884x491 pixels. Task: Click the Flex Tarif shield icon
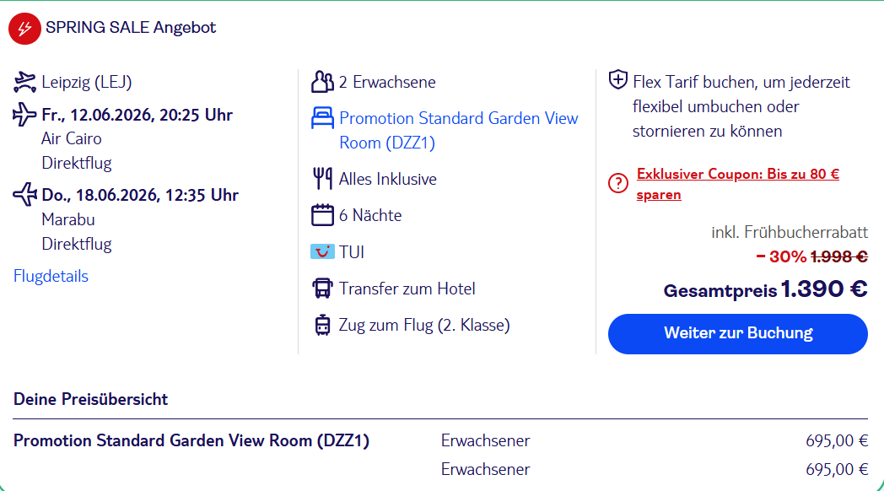pyautogui.click(x=618, y=79)
